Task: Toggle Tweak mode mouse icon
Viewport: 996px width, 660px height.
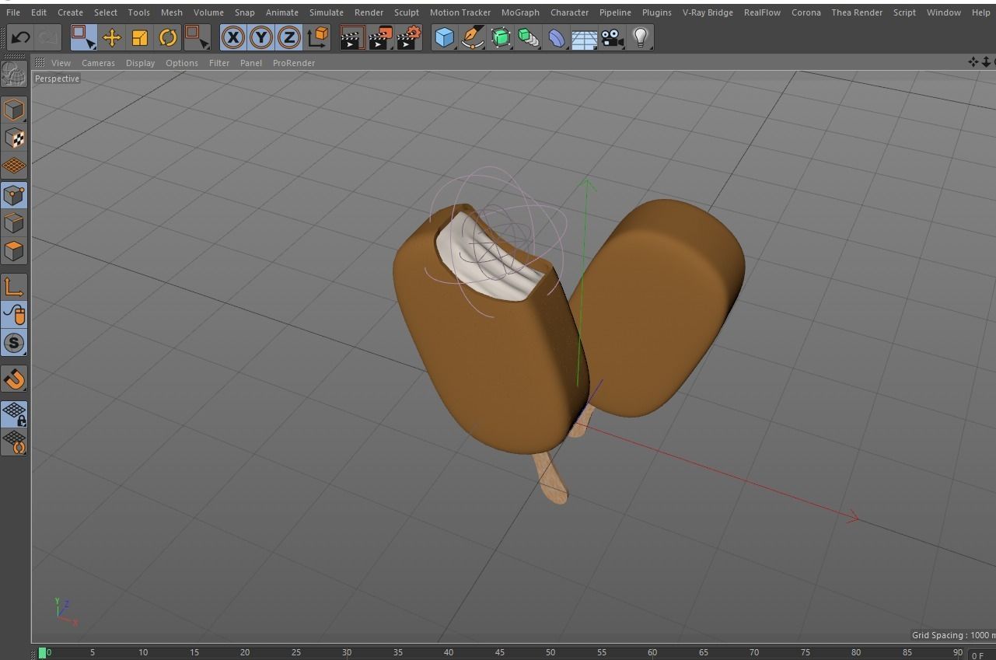Action: [14, 315]
